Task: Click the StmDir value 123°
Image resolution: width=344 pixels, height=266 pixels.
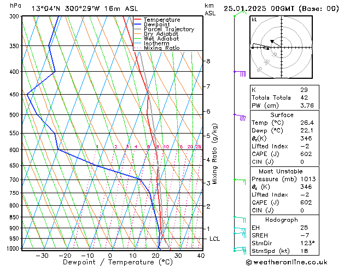Action: point(307,244)
